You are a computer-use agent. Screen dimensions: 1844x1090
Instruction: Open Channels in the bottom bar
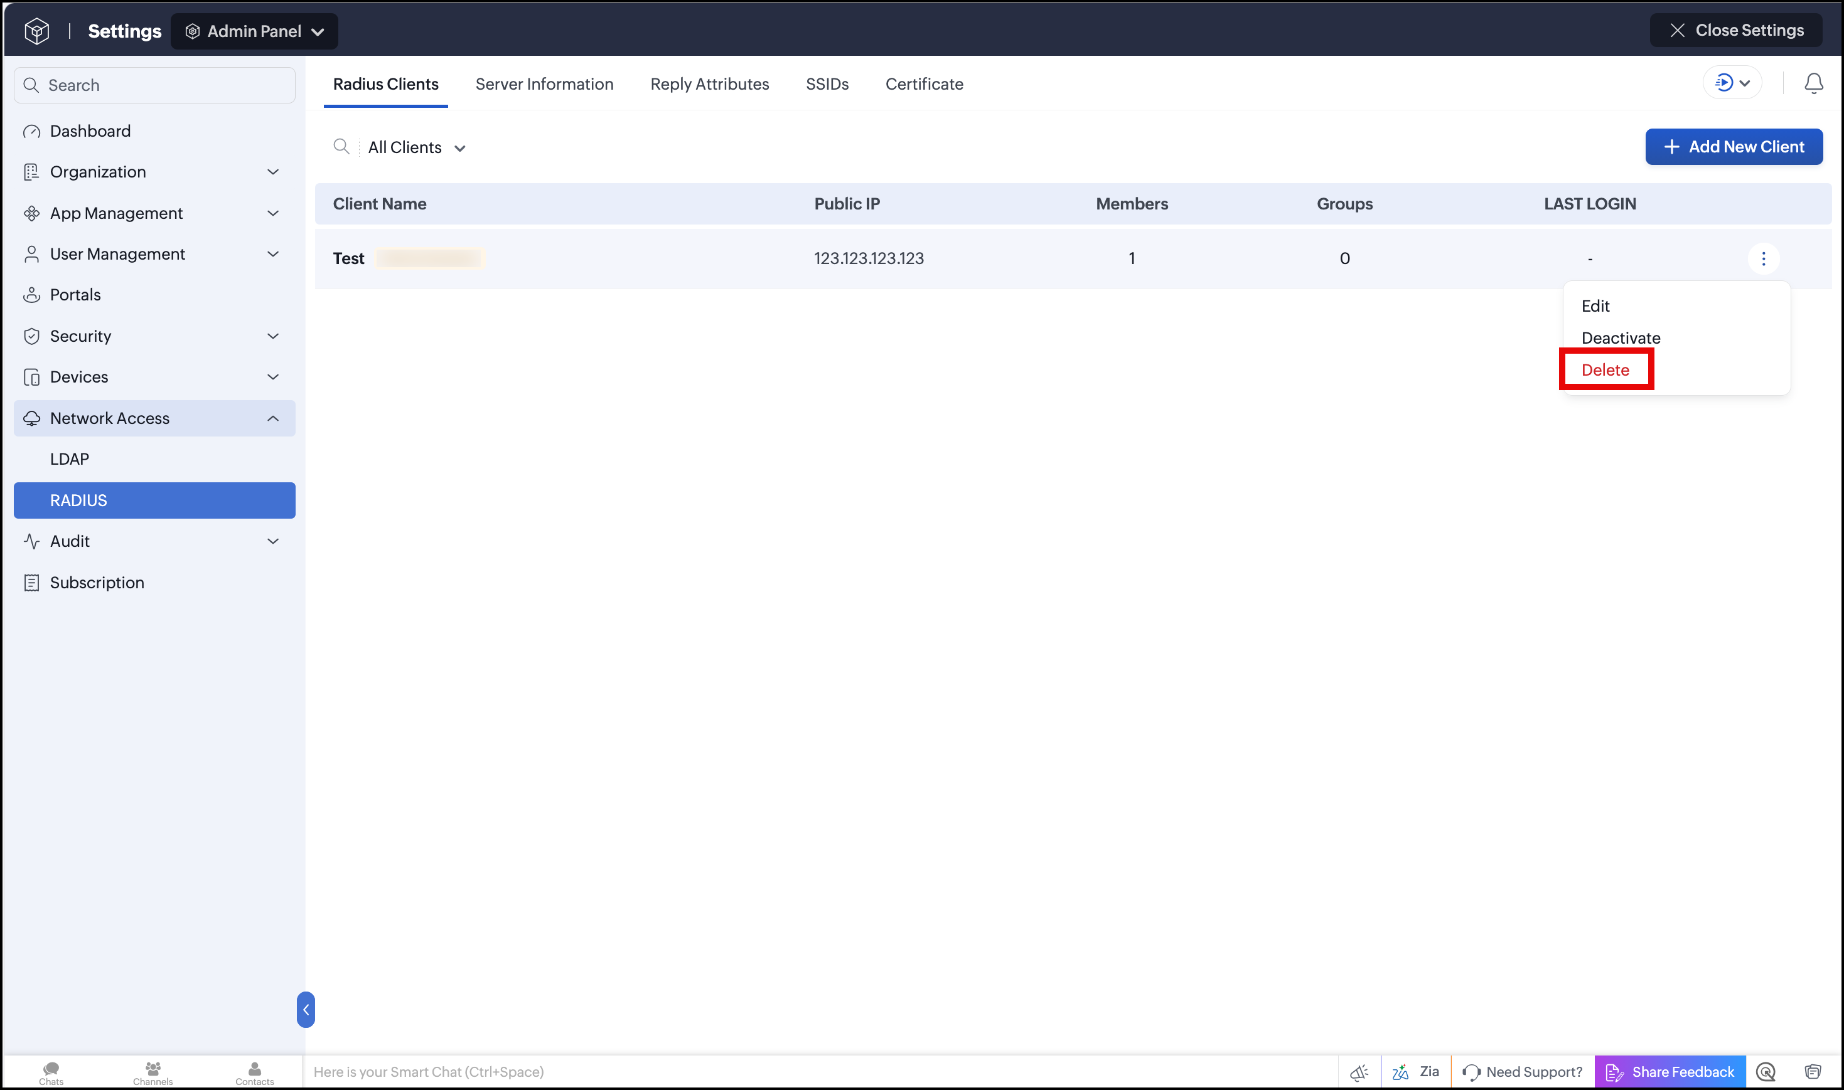(153, 1072)
